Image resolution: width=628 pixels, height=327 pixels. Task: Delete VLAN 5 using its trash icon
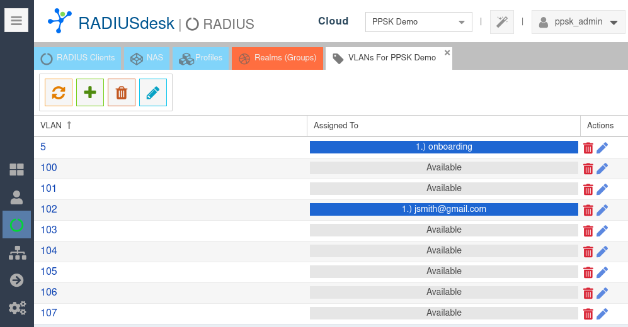(588, 148)
